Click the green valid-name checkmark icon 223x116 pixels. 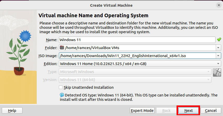tap(219, 40)
